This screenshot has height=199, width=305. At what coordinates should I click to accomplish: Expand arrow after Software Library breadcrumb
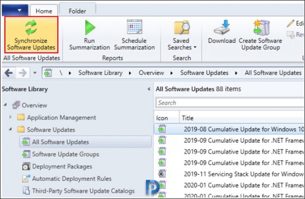(130, 73)
